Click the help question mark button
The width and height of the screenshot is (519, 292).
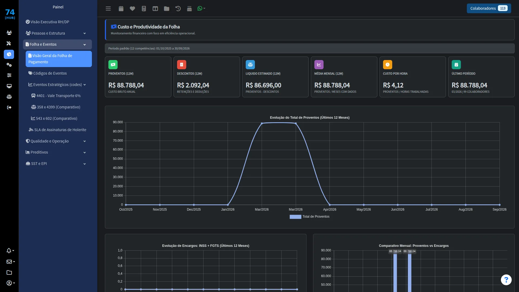pos(506,280)
